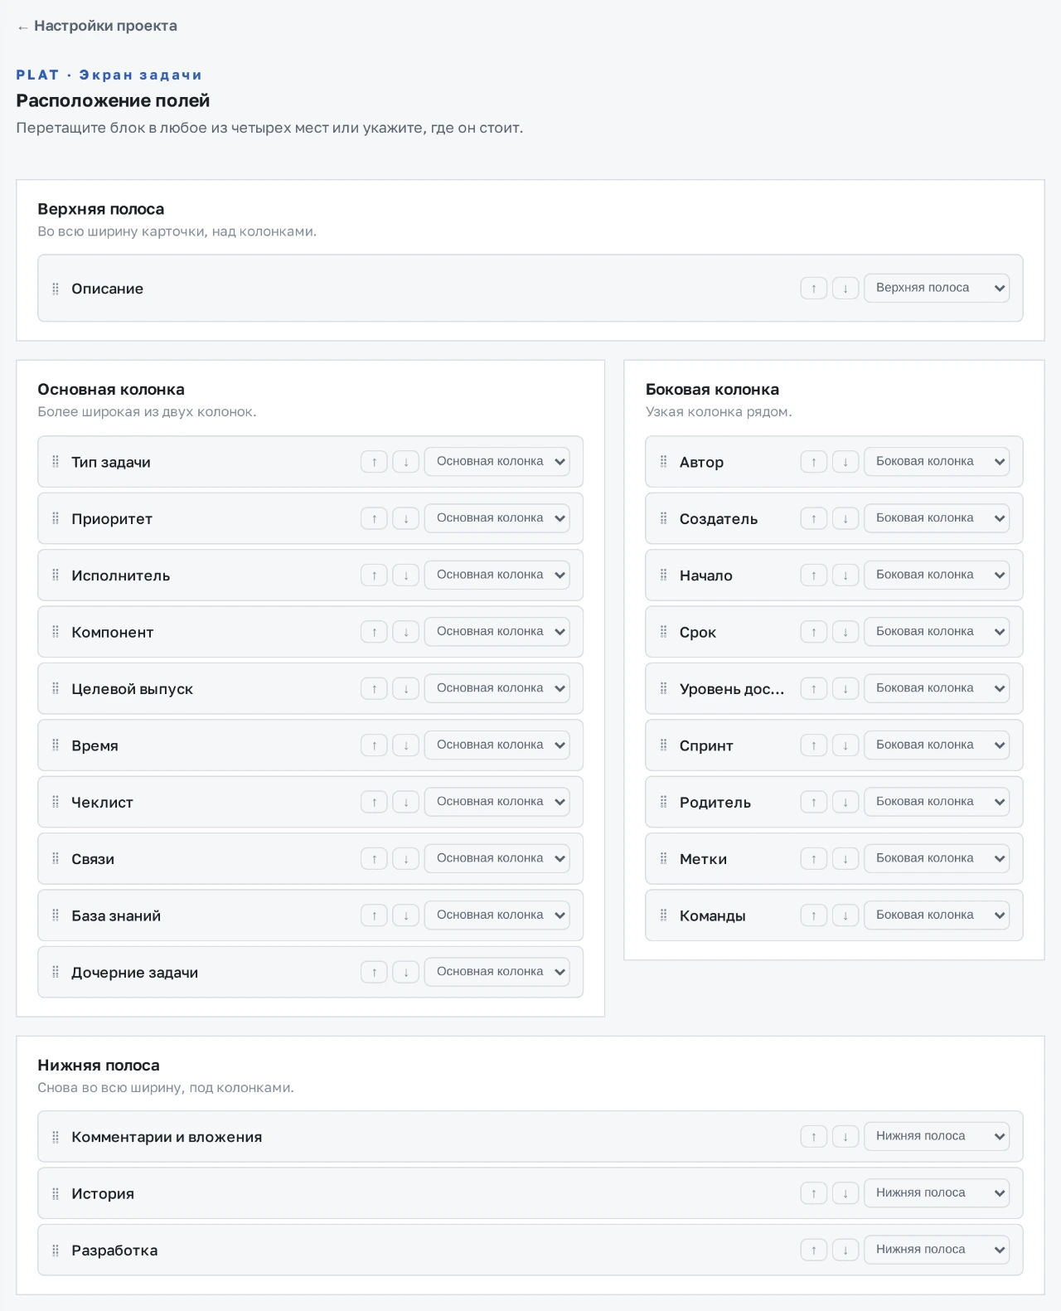
Task: Move Описание down with arrow button
Action: click(845, 289)
